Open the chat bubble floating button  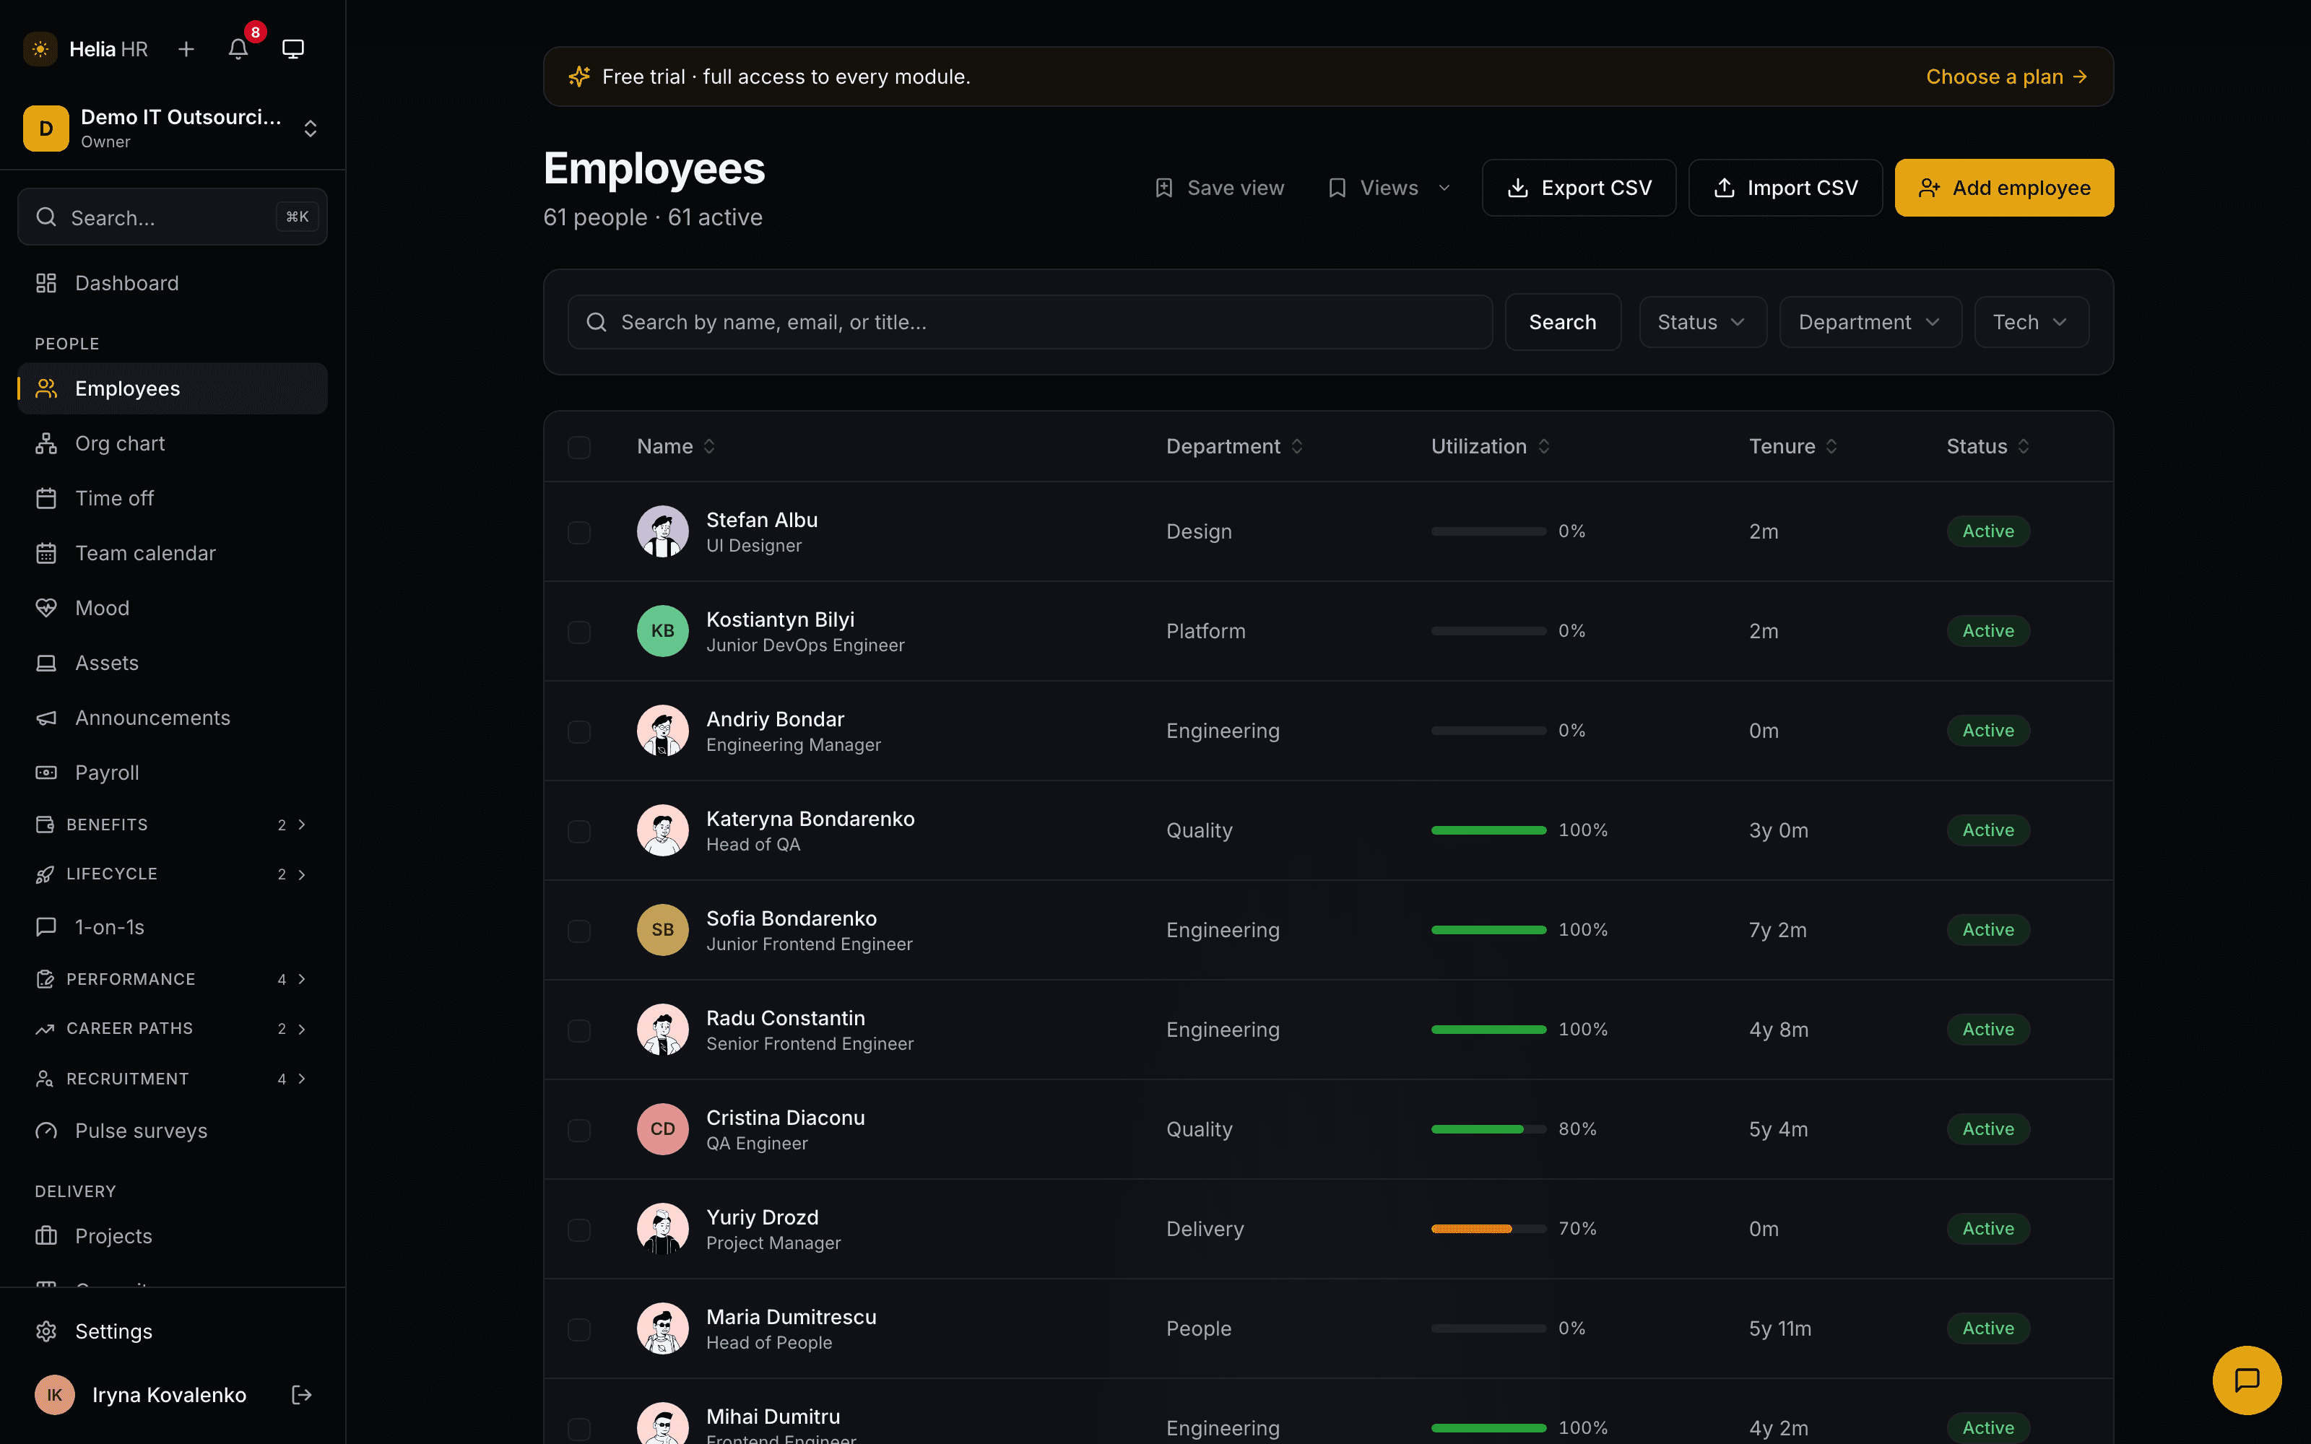[2247, 1380]
